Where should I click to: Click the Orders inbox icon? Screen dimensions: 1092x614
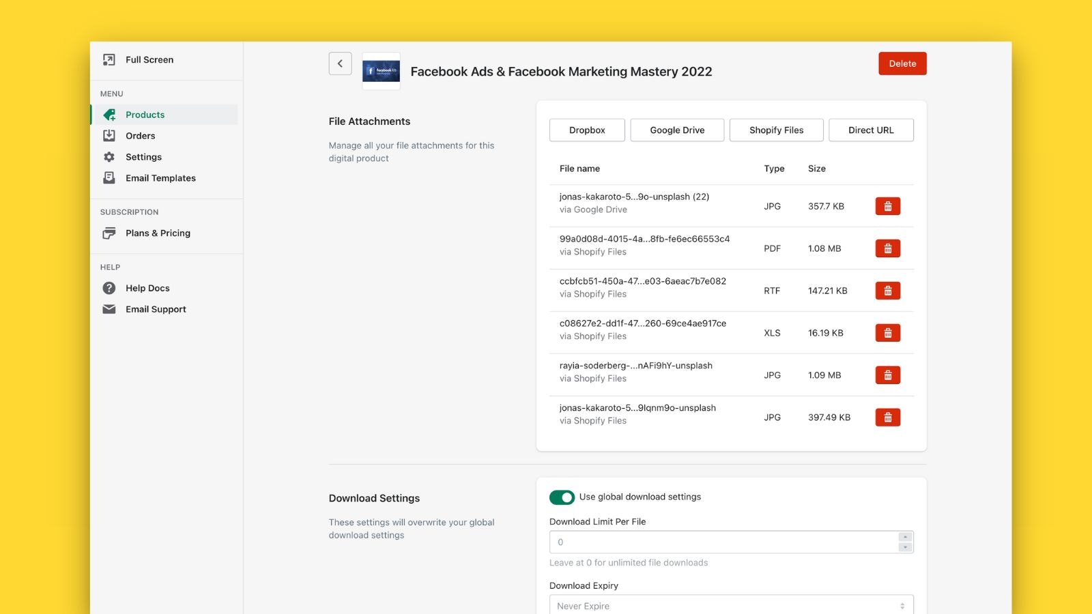109,136
